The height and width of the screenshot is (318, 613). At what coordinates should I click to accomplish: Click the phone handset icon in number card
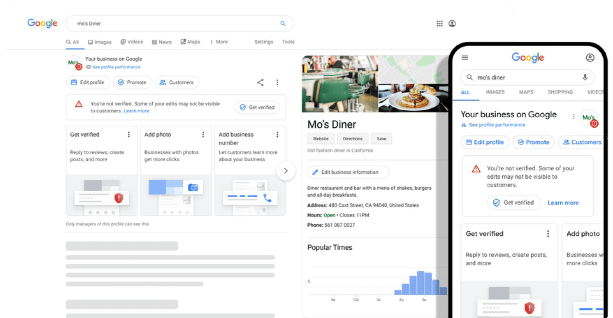click(267, 198)
